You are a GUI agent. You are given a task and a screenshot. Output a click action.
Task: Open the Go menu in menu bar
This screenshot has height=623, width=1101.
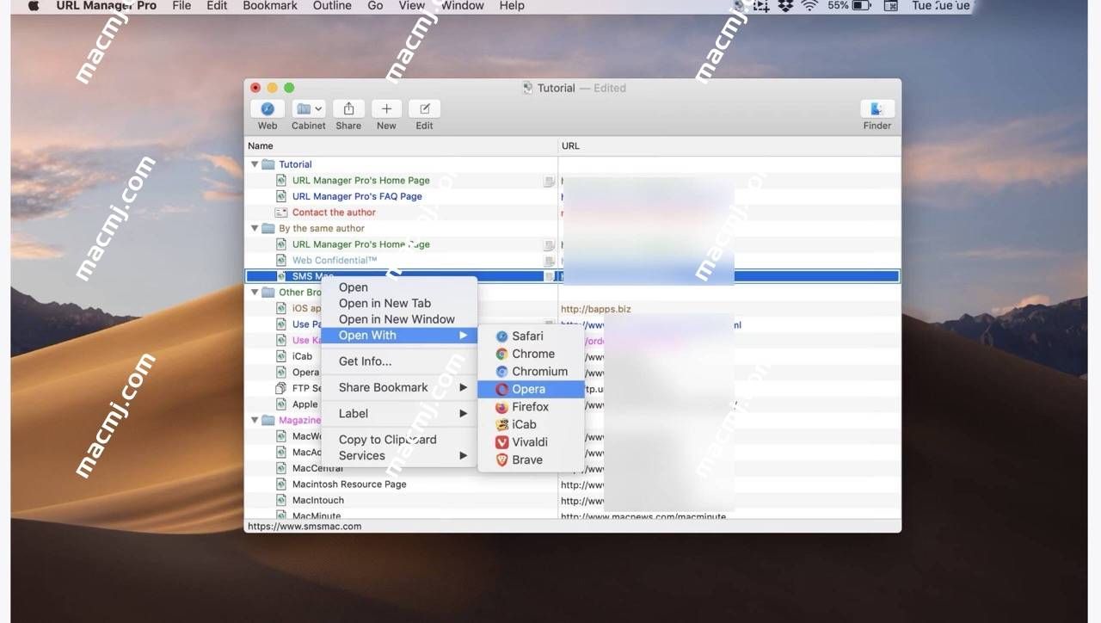coord(375,6)
